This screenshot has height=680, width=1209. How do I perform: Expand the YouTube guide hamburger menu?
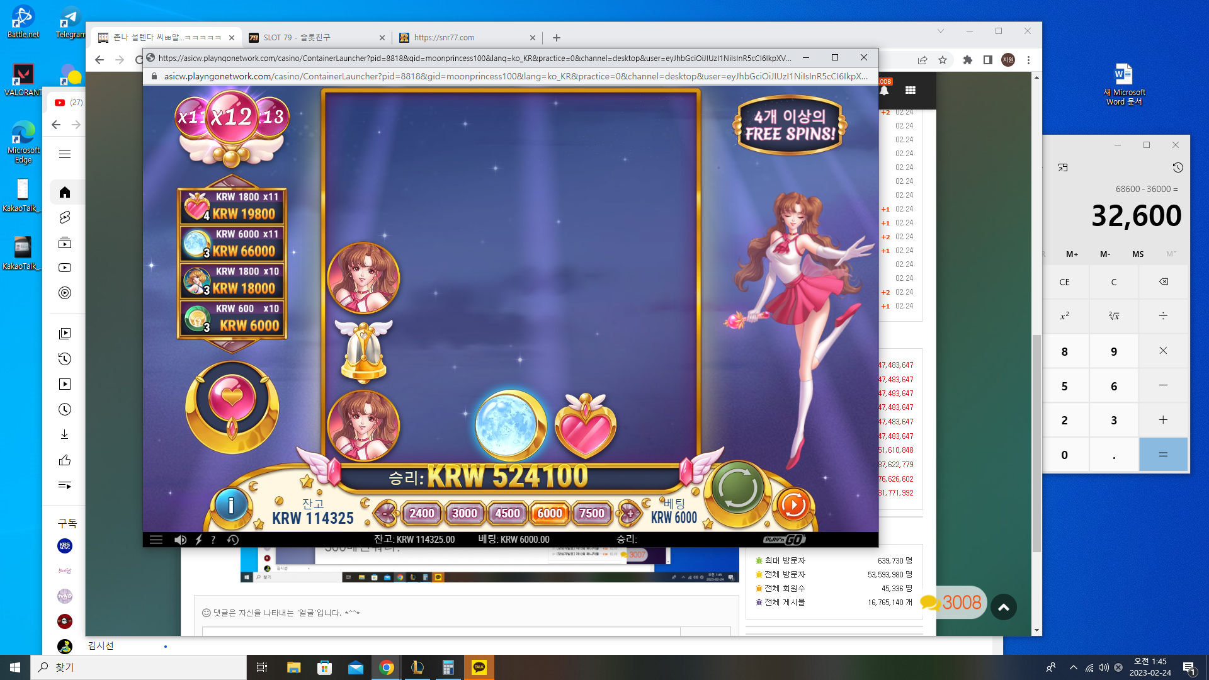click(x=65, y=154)
